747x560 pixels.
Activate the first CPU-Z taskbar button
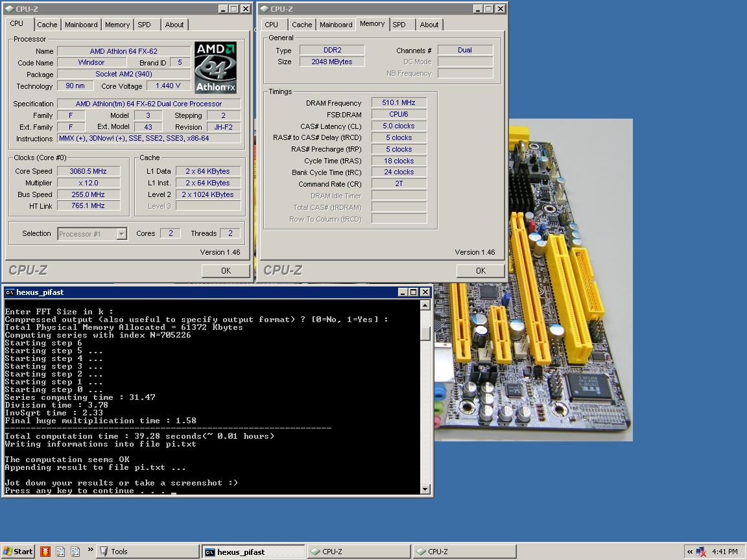tap(359, 552)
